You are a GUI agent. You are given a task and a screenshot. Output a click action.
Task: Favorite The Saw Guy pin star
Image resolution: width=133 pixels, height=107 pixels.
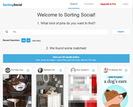coord(28,70)
